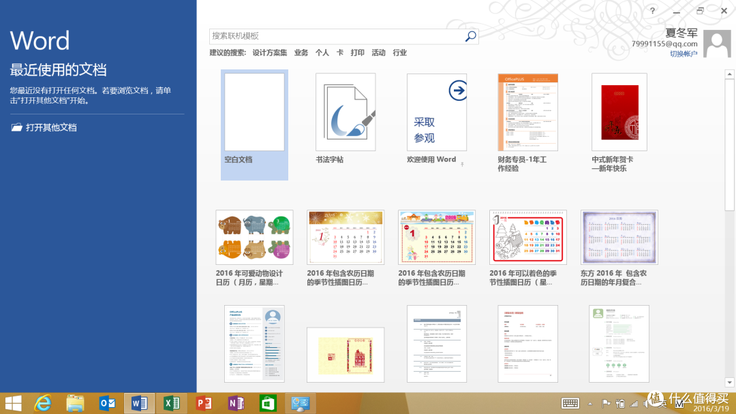This screenshot has height=414, width=736.
Task: Click the search magnifier icon
Action: click(470, 36)
